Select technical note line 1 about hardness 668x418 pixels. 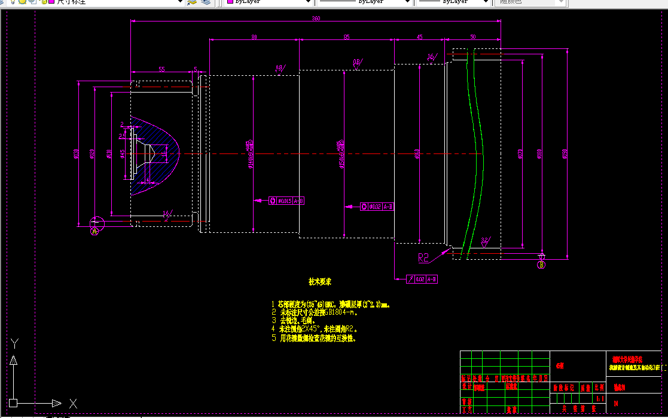tap(331, 305)
